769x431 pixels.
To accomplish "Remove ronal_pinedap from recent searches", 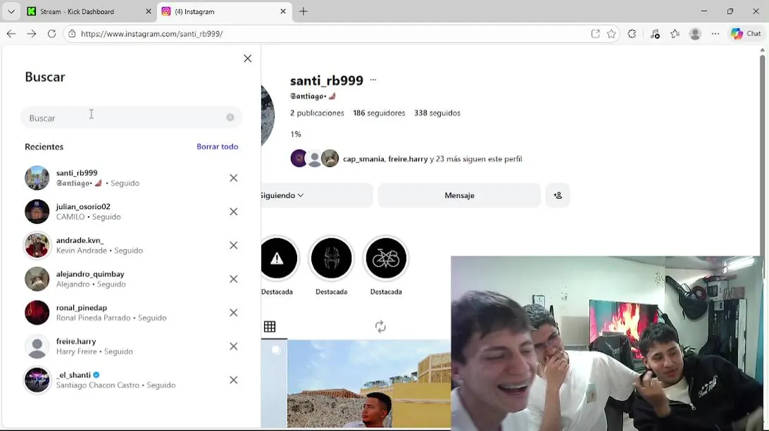I will pyautogui.click(x=234, y=312).
